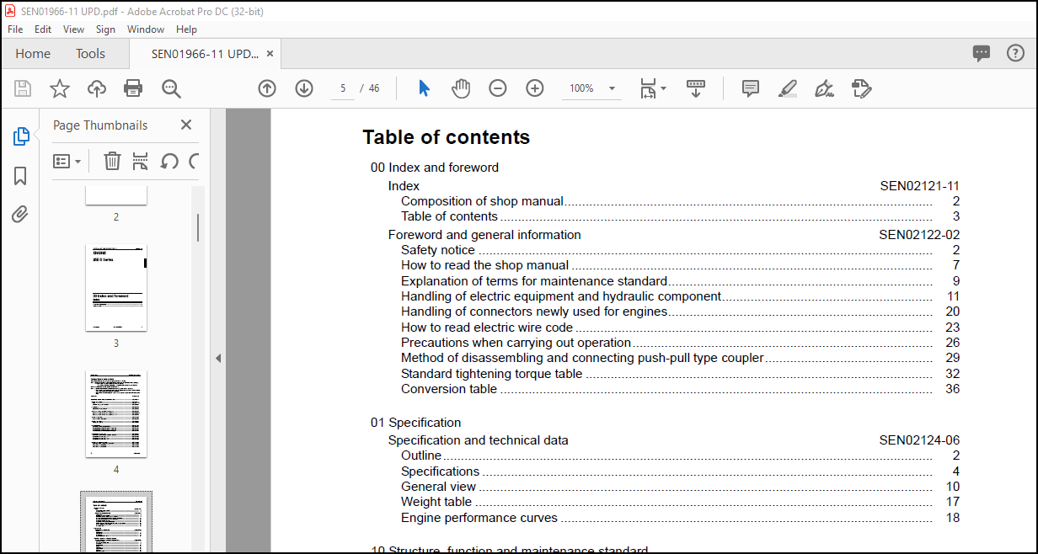Open the Attachments paperclip panel

tap(20, 215)
